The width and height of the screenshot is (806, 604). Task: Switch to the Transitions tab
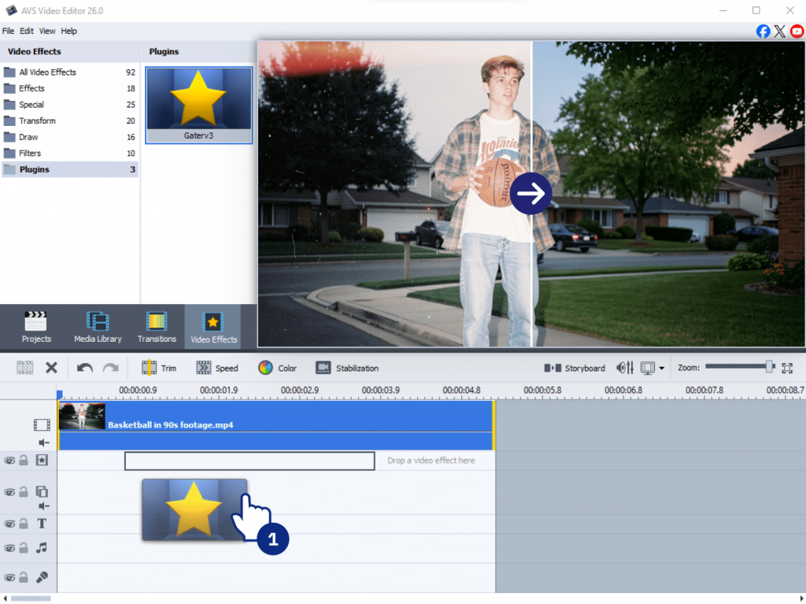(157, 328)
